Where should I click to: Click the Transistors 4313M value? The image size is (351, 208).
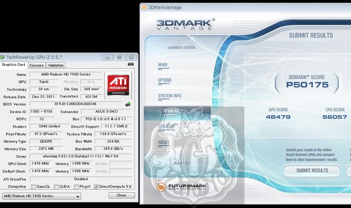point(91,97)
